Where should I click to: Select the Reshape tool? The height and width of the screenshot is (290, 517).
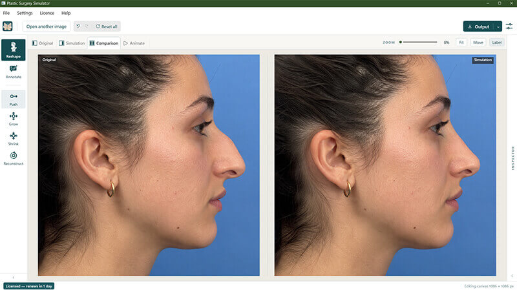[13, 50]
